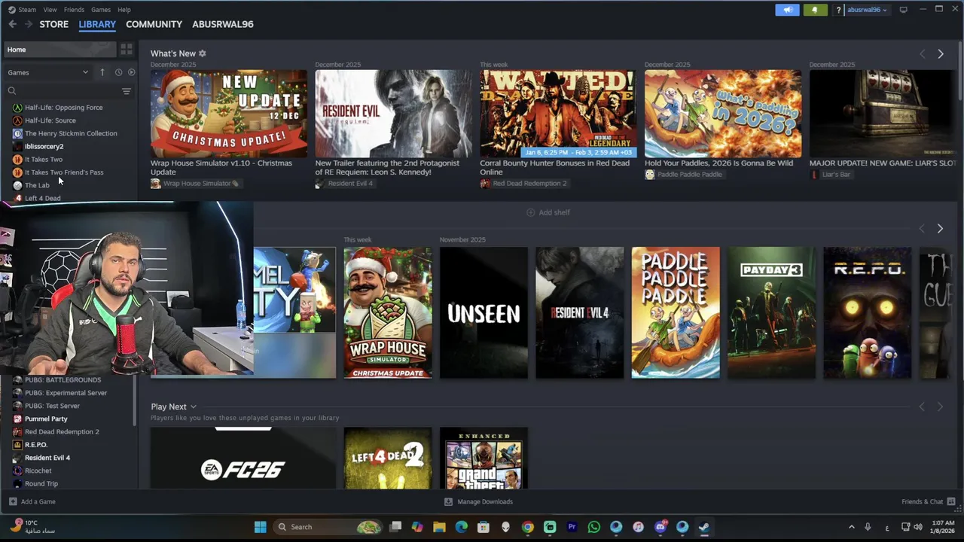
Task: Click Windows Start button
Action: 260,527
